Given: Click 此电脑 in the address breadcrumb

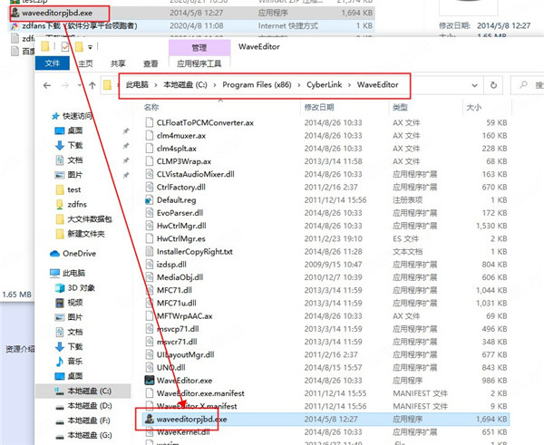Looking at the screenshot, I should [x=137, y=84].
